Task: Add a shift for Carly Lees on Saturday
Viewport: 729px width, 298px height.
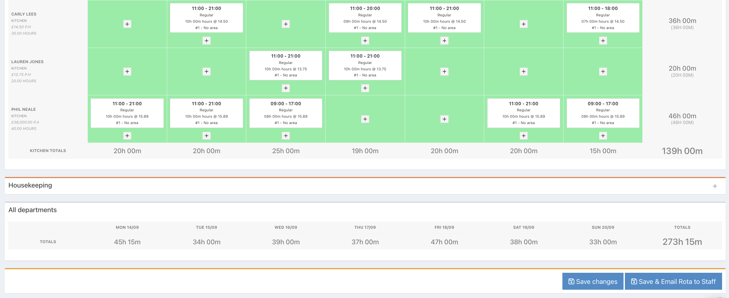Action: [524, 24]
